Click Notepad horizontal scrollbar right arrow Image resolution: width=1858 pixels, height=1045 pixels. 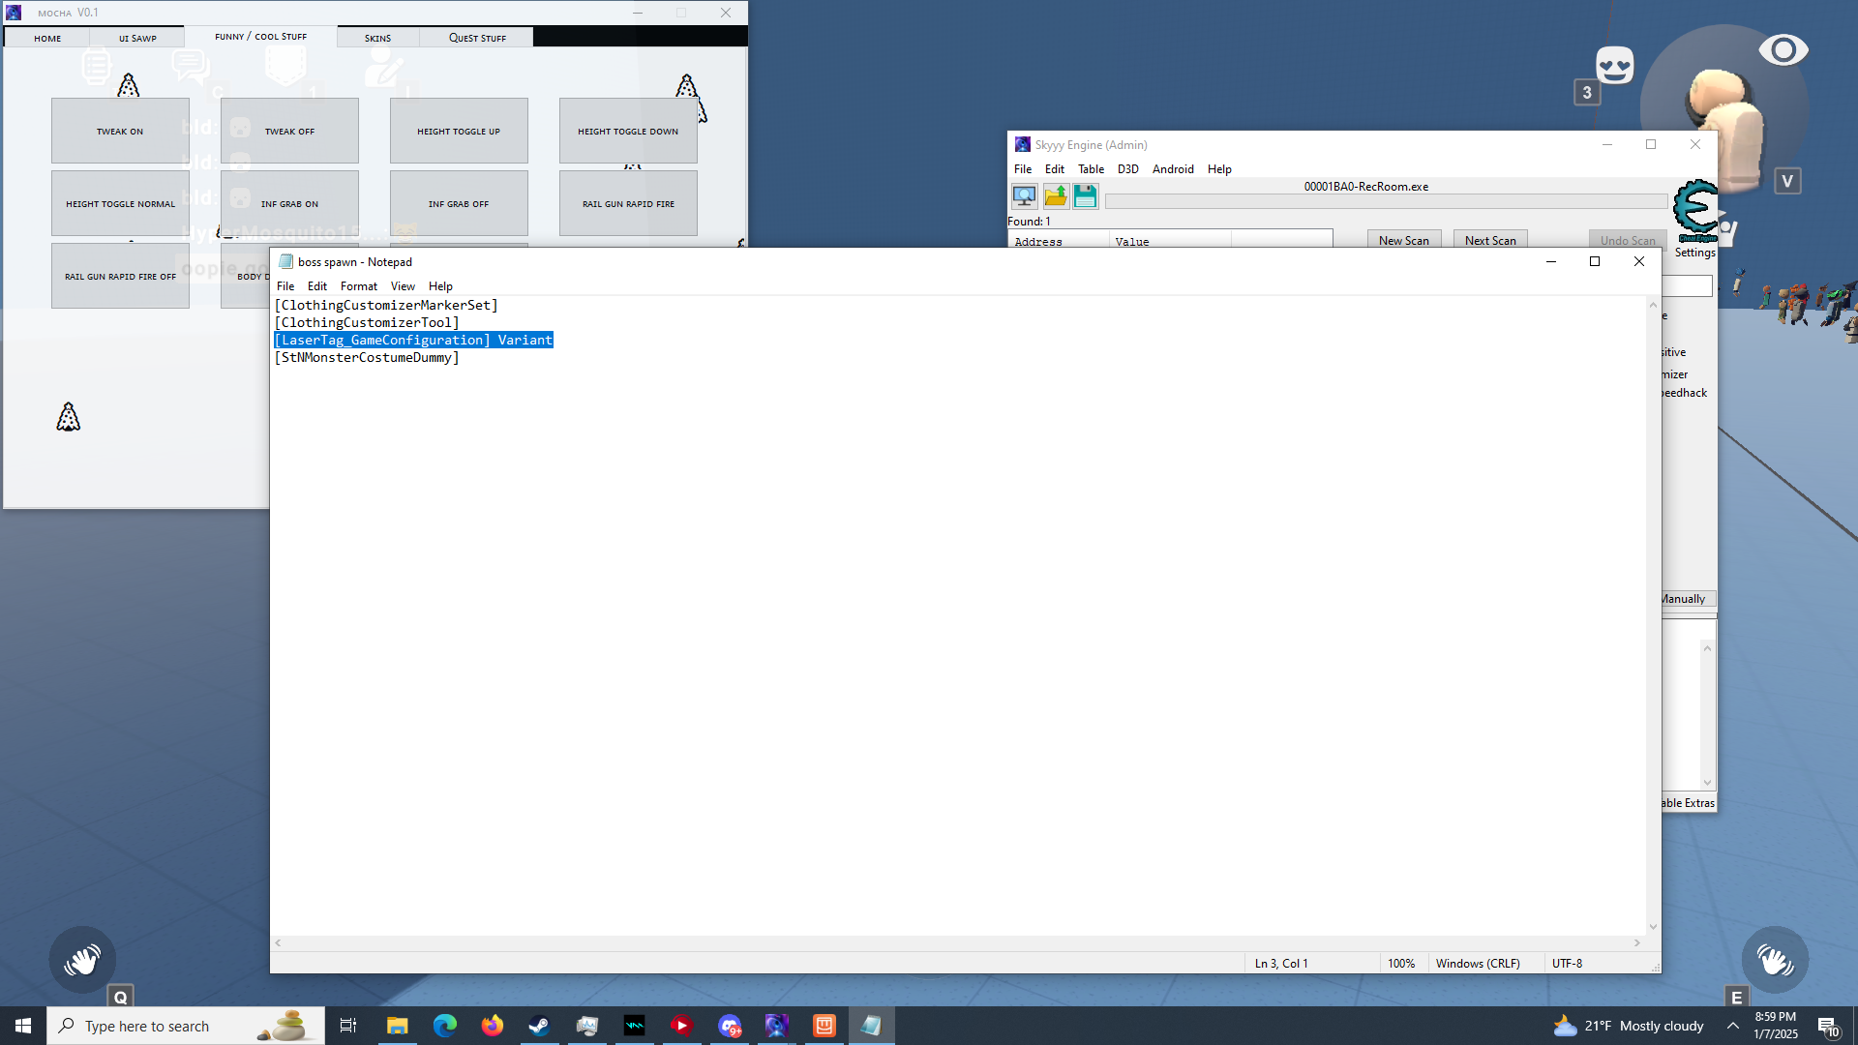(x=1637, y=942)
